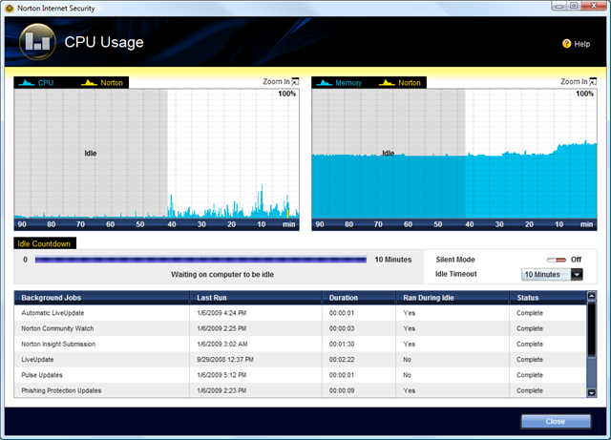This screenshot has width=611, height=440.
Task: Click the Zoom In icon on Memory graph
Action: (x=593, y=82)
